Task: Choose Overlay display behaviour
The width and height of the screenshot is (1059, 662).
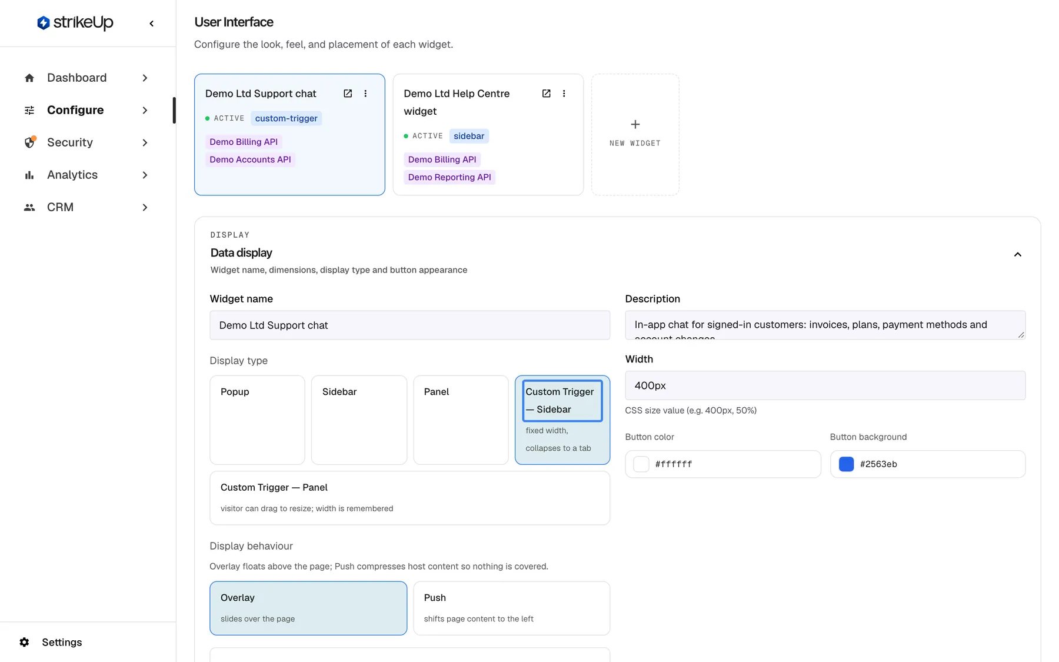Action: point(308,608)
